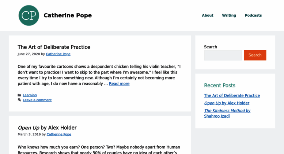Click the comments bubble icon beside Leave a comment
Image resolution: width=284 pixels, height=154 pixels.
point(19,100)
